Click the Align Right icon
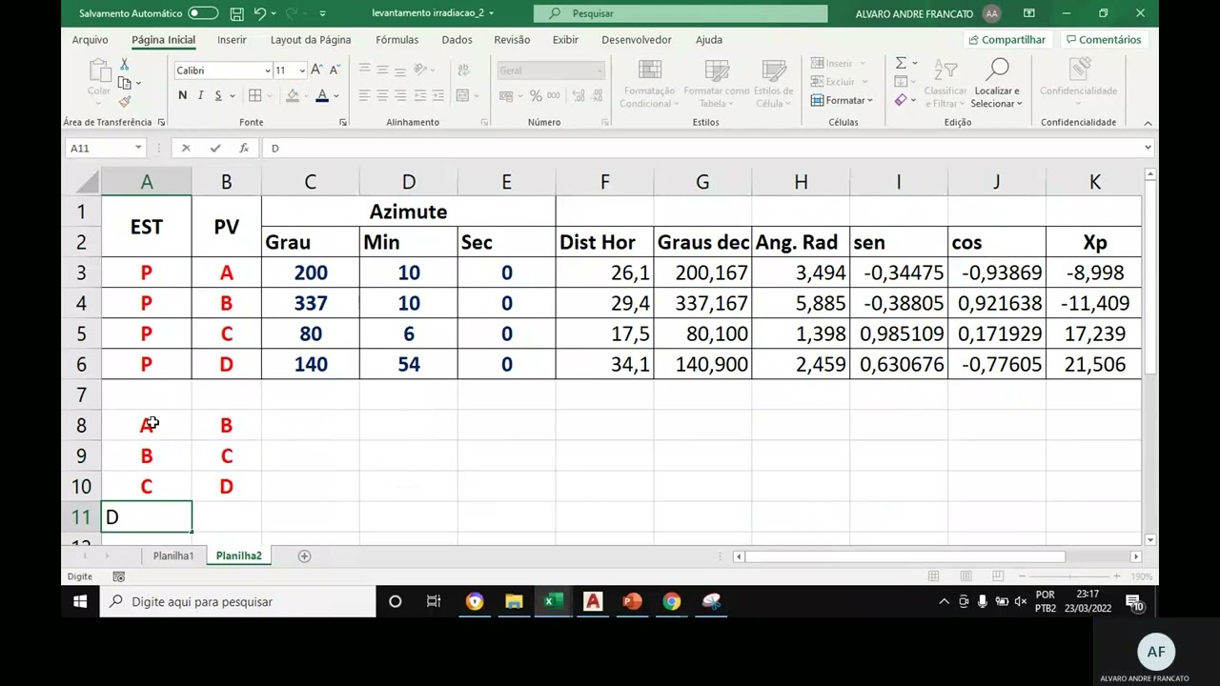Screen dimensions: 1220x686 click(400, 95)
